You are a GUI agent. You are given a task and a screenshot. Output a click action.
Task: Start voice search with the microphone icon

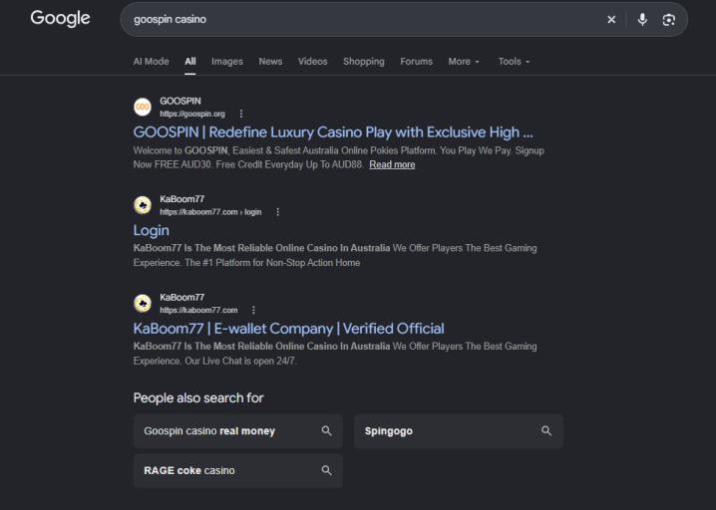tap(642, 20)
